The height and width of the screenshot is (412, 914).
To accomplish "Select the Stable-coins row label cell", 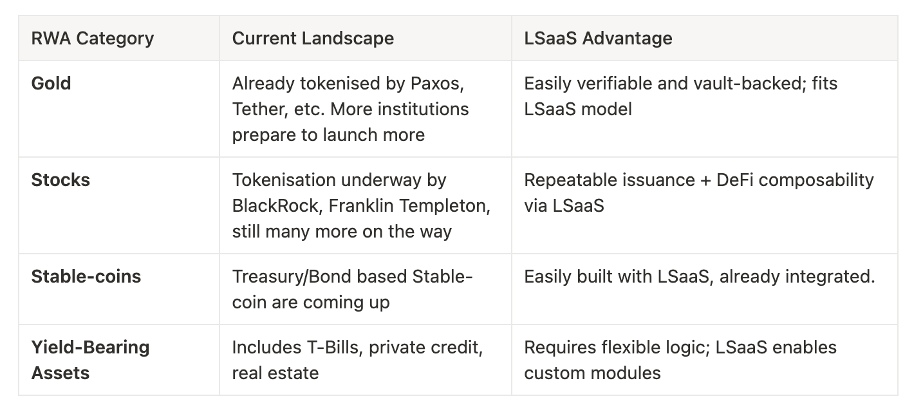I will (x=86, y=277).
